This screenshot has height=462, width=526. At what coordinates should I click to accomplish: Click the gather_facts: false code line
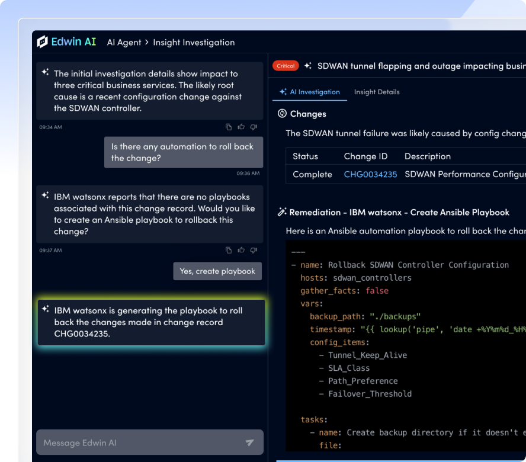pos(344,291)
